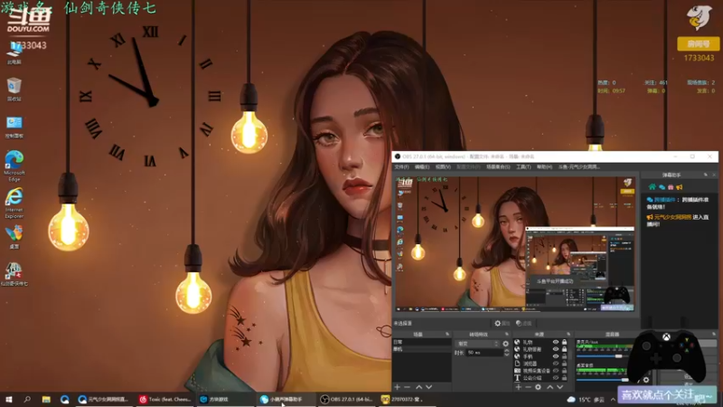Remove the selected scene with the minus icon
Screen dimensions: 723x407
tap(407, 387)
